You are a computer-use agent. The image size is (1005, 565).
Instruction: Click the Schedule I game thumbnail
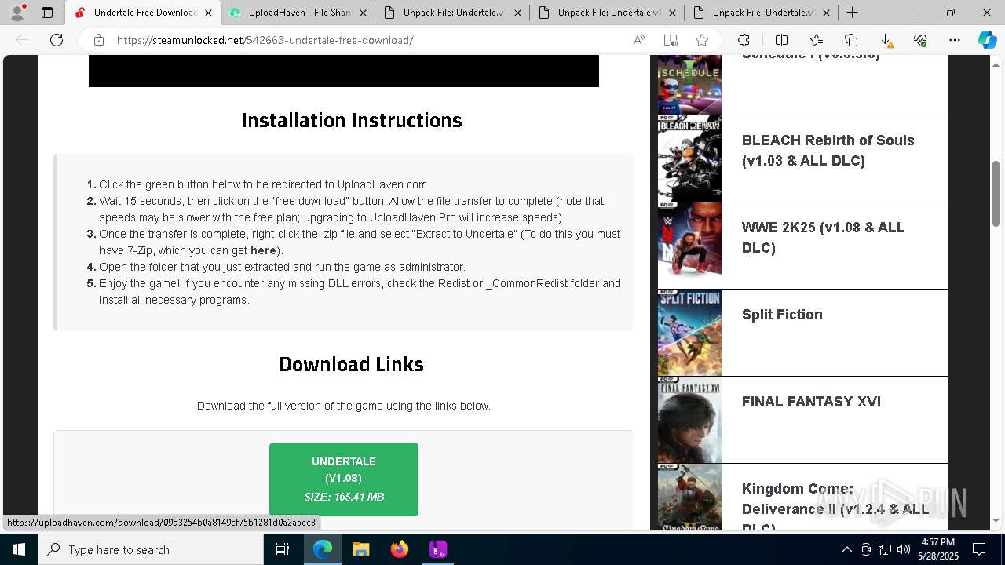[x=690, y=85]
